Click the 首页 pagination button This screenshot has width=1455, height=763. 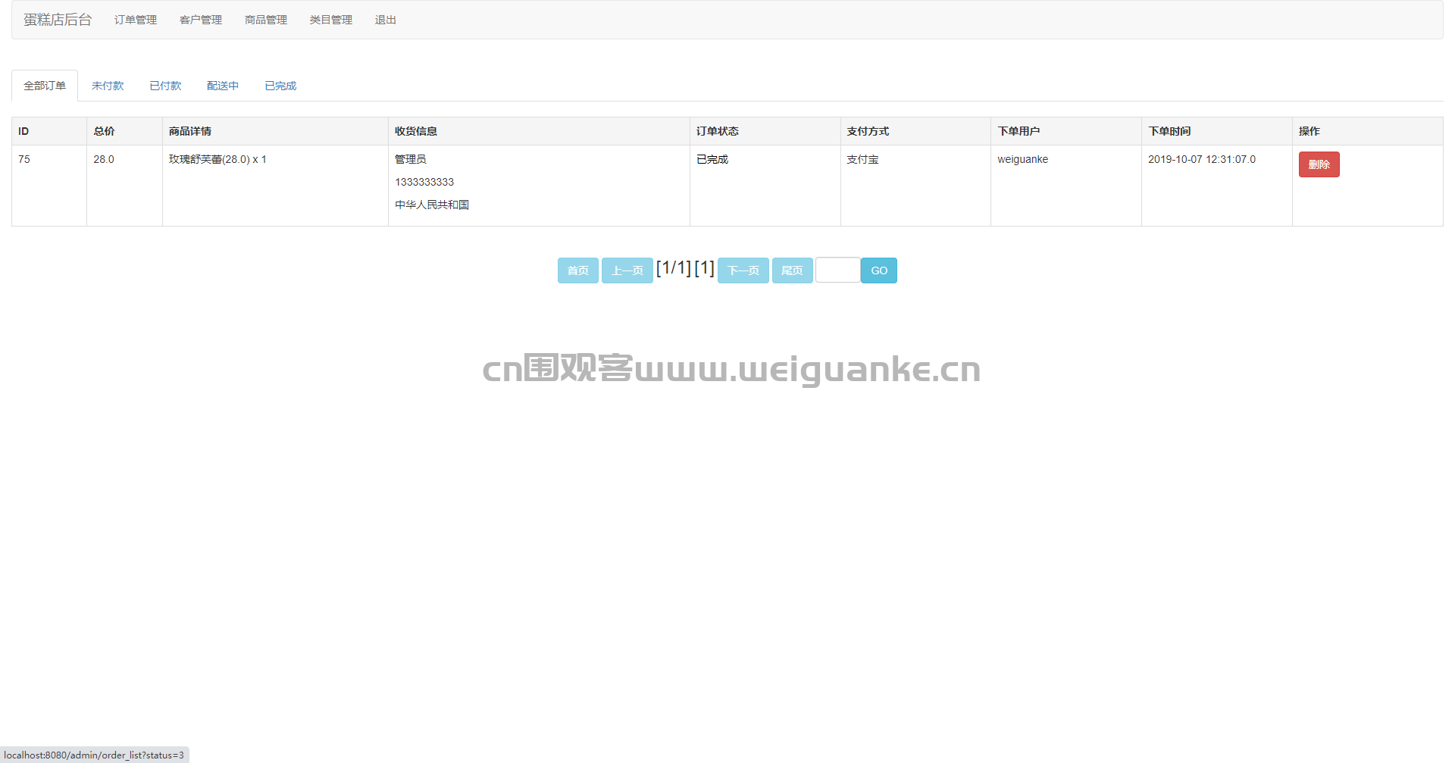pos(577,270)
